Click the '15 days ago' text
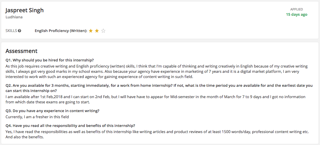 [x=297, y=15]
